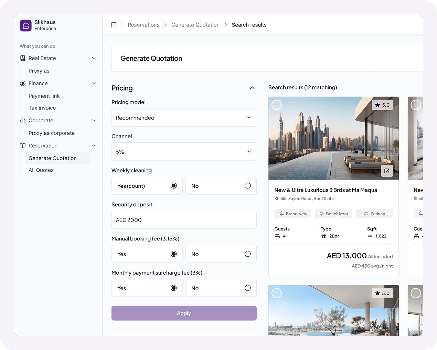Click Sheikh Zayed Road, Abu Dhabi address
This screenshot has height=350, width=437.
coord(304,199)
